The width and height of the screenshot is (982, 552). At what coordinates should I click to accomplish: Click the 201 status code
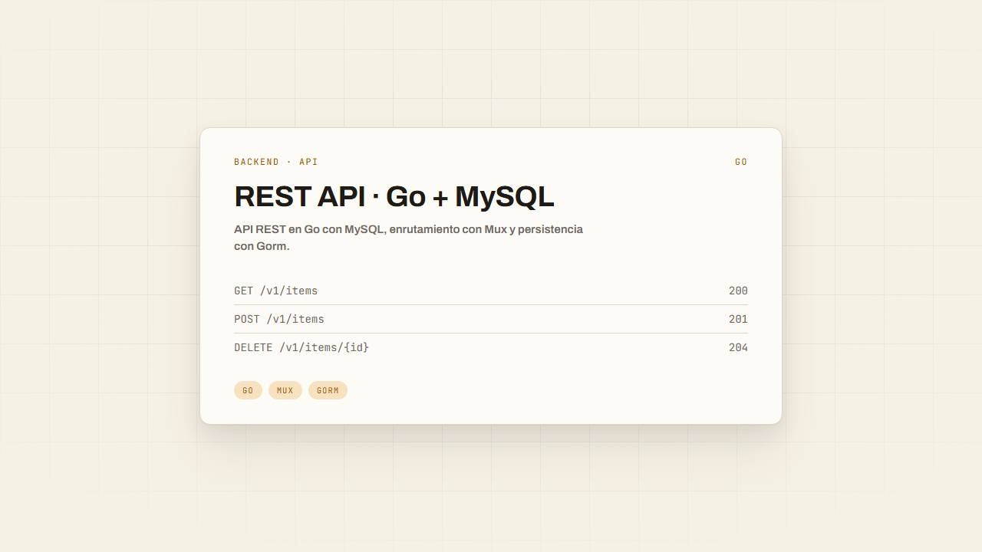pos(738,319)
